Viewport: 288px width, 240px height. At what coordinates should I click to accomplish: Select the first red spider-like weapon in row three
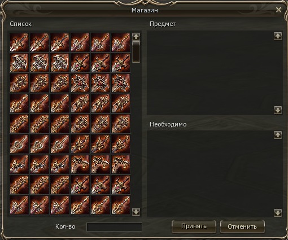80,83
